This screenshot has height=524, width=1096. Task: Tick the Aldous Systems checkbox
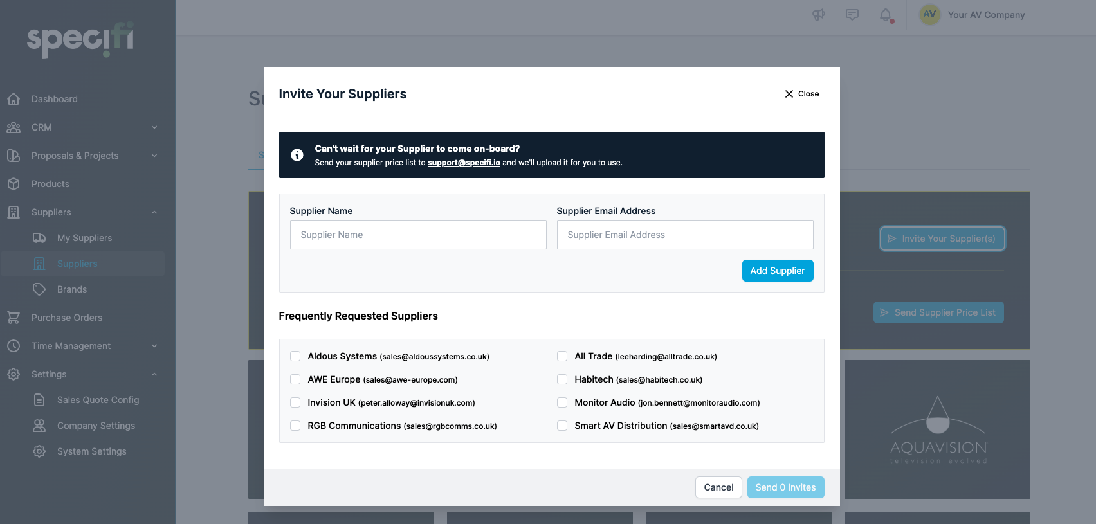(295, 356)
